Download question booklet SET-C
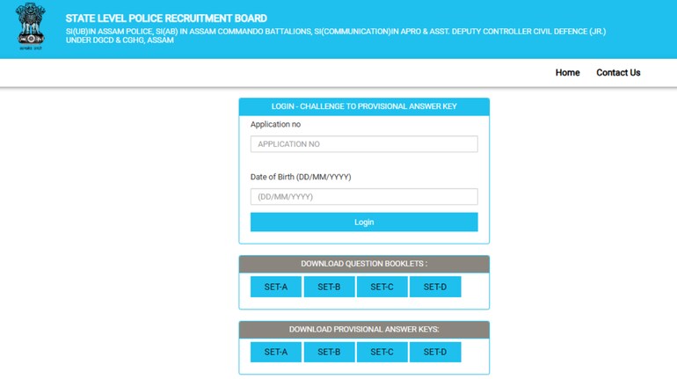The width and height of the screenshot is (677, 379). (382, 287)
